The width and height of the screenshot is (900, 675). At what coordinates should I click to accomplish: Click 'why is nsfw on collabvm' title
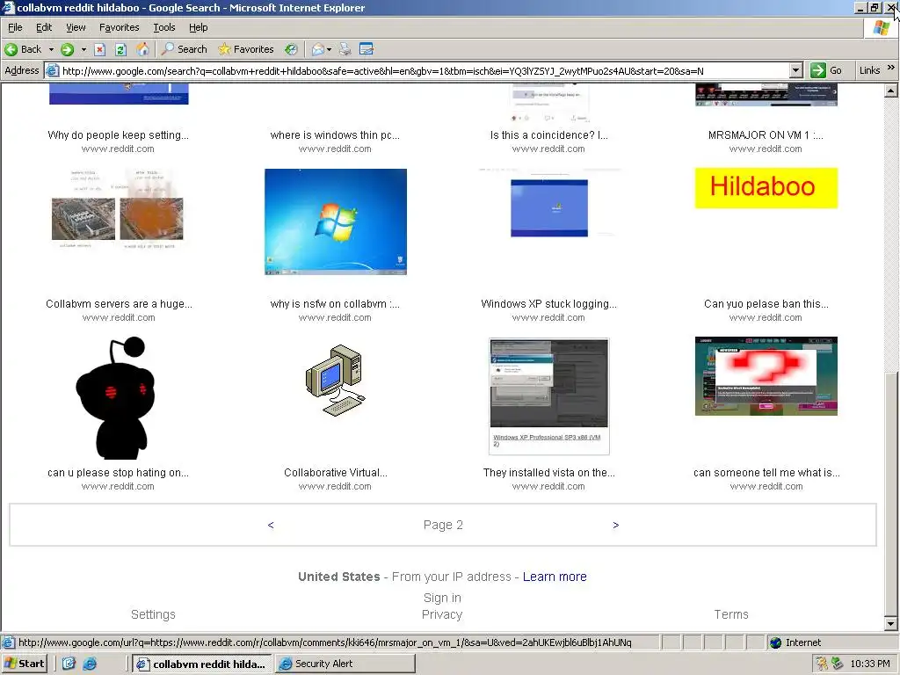coord(335,303)
